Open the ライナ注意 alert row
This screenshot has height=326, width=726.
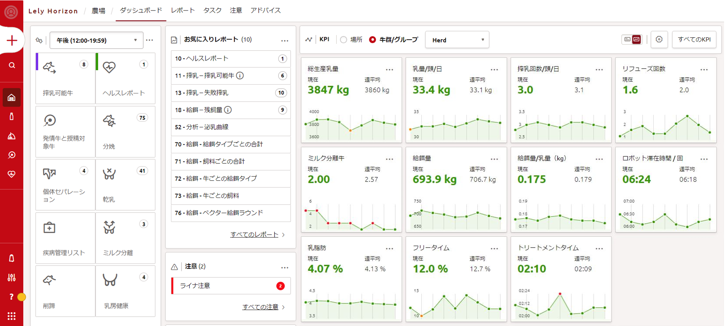pyautogui.click(x=231, y=286)
